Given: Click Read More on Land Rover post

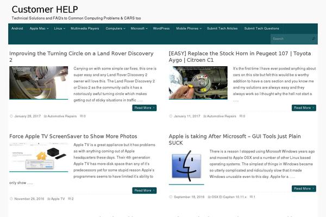Looking at the screenshot, I should point(145,108).
